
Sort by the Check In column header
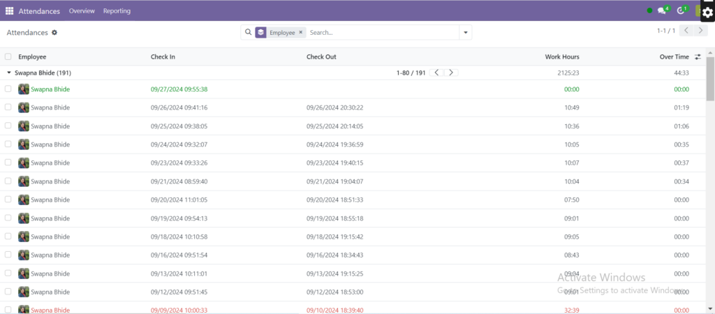pyautogui.click(x=163, y=57)
